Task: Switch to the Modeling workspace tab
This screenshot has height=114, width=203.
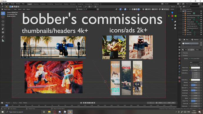Action: [36, 4]
